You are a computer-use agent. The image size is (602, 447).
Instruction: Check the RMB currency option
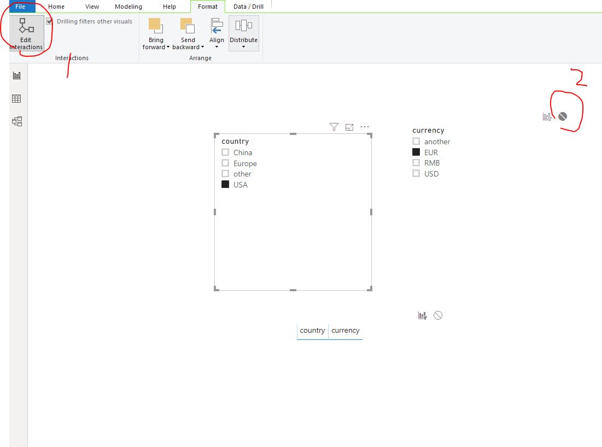tap(416, 163)
